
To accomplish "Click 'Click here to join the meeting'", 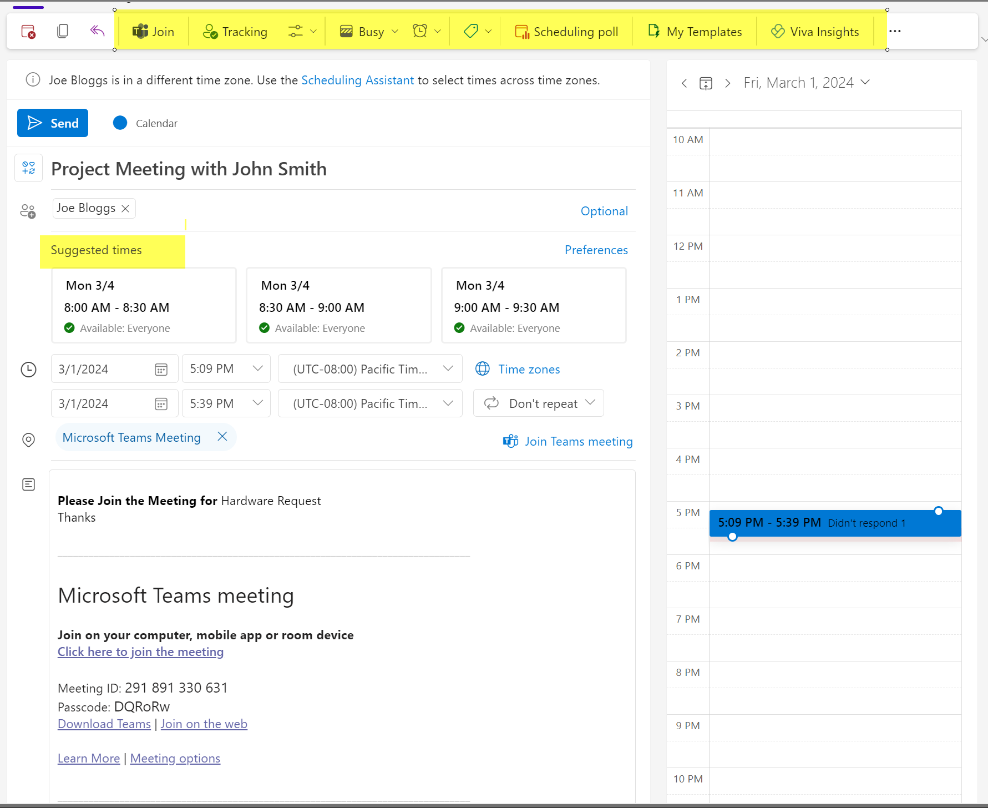I will [x=140, y=652].
